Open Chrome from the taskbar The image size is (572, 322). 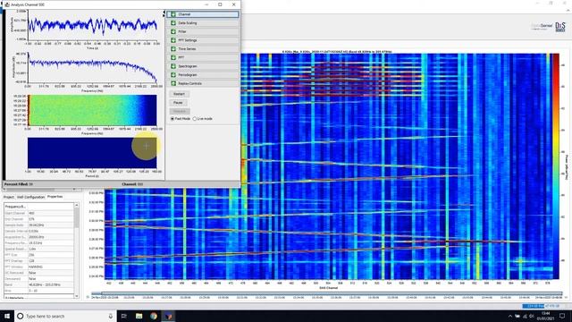(154, 316)
